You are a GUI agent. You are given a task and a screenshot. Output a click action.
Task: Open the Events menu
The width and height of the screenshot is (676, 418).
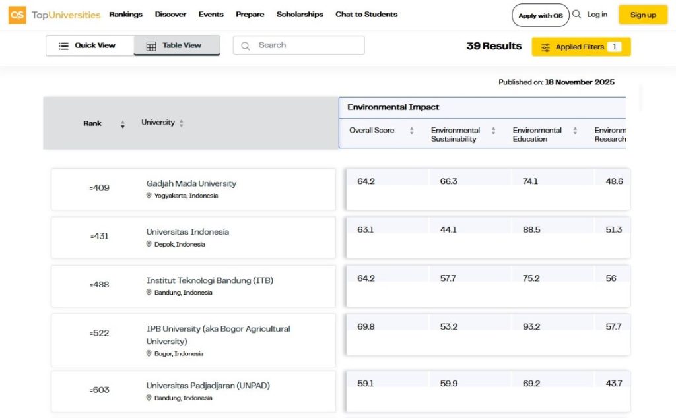211,15
